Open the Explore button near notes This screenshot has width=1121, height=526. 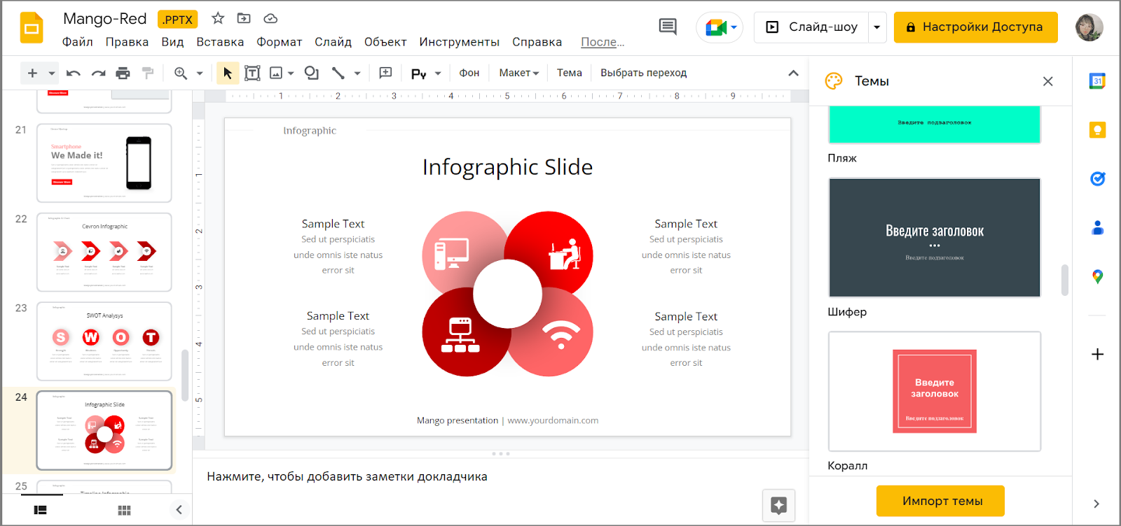tap(778, 505)
